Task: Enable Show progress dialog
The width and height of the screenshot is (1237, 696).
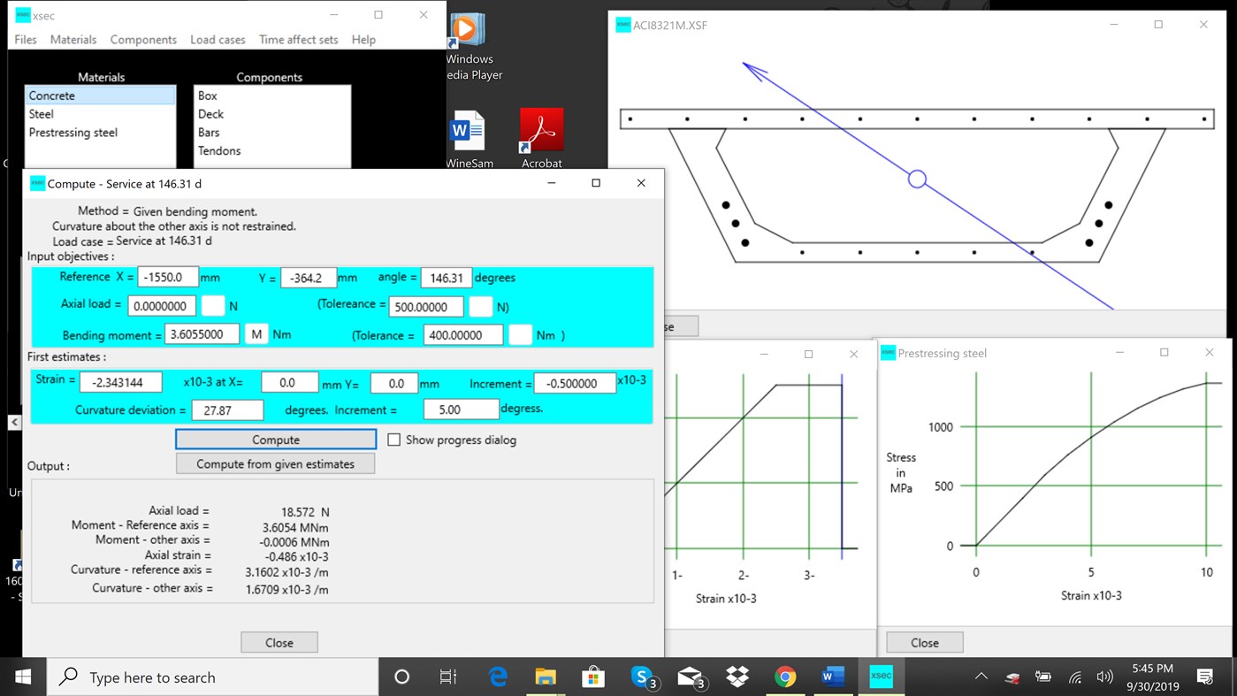Action: pyautogui.click(x=394, y=440)
